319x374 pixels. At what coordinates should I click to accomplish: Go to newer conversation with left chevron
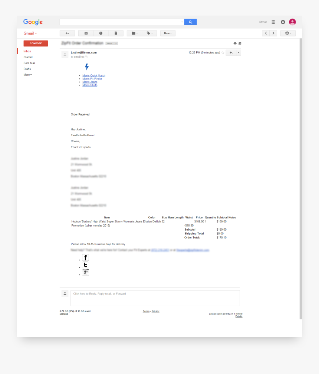pyautogui.click(x=266, y=33)
